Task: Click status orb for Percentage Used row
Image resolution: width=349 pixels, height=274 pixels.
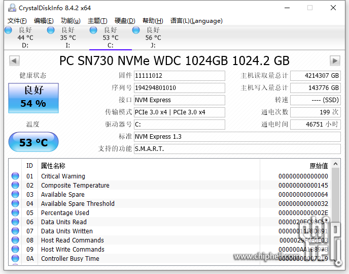Action: coord(15,212)
